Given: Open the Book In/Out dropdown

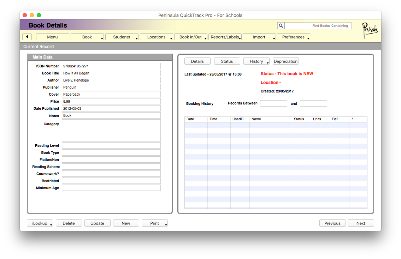Looking at the screenshot, I should 191,37.
